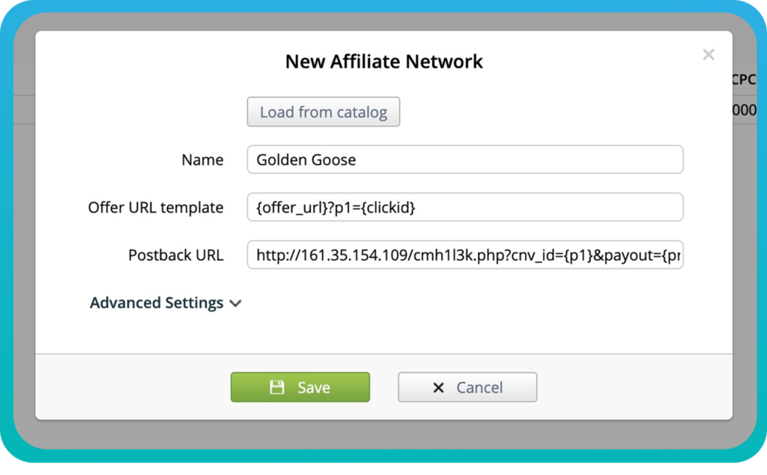Edit the Offer URL template field

(465, 207)
